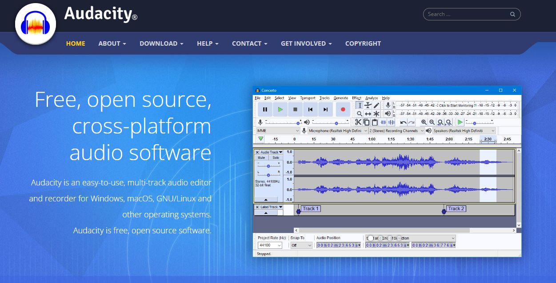Collapse the Audio Track with its arrow button
556x283 pixels.
[266, 200]
